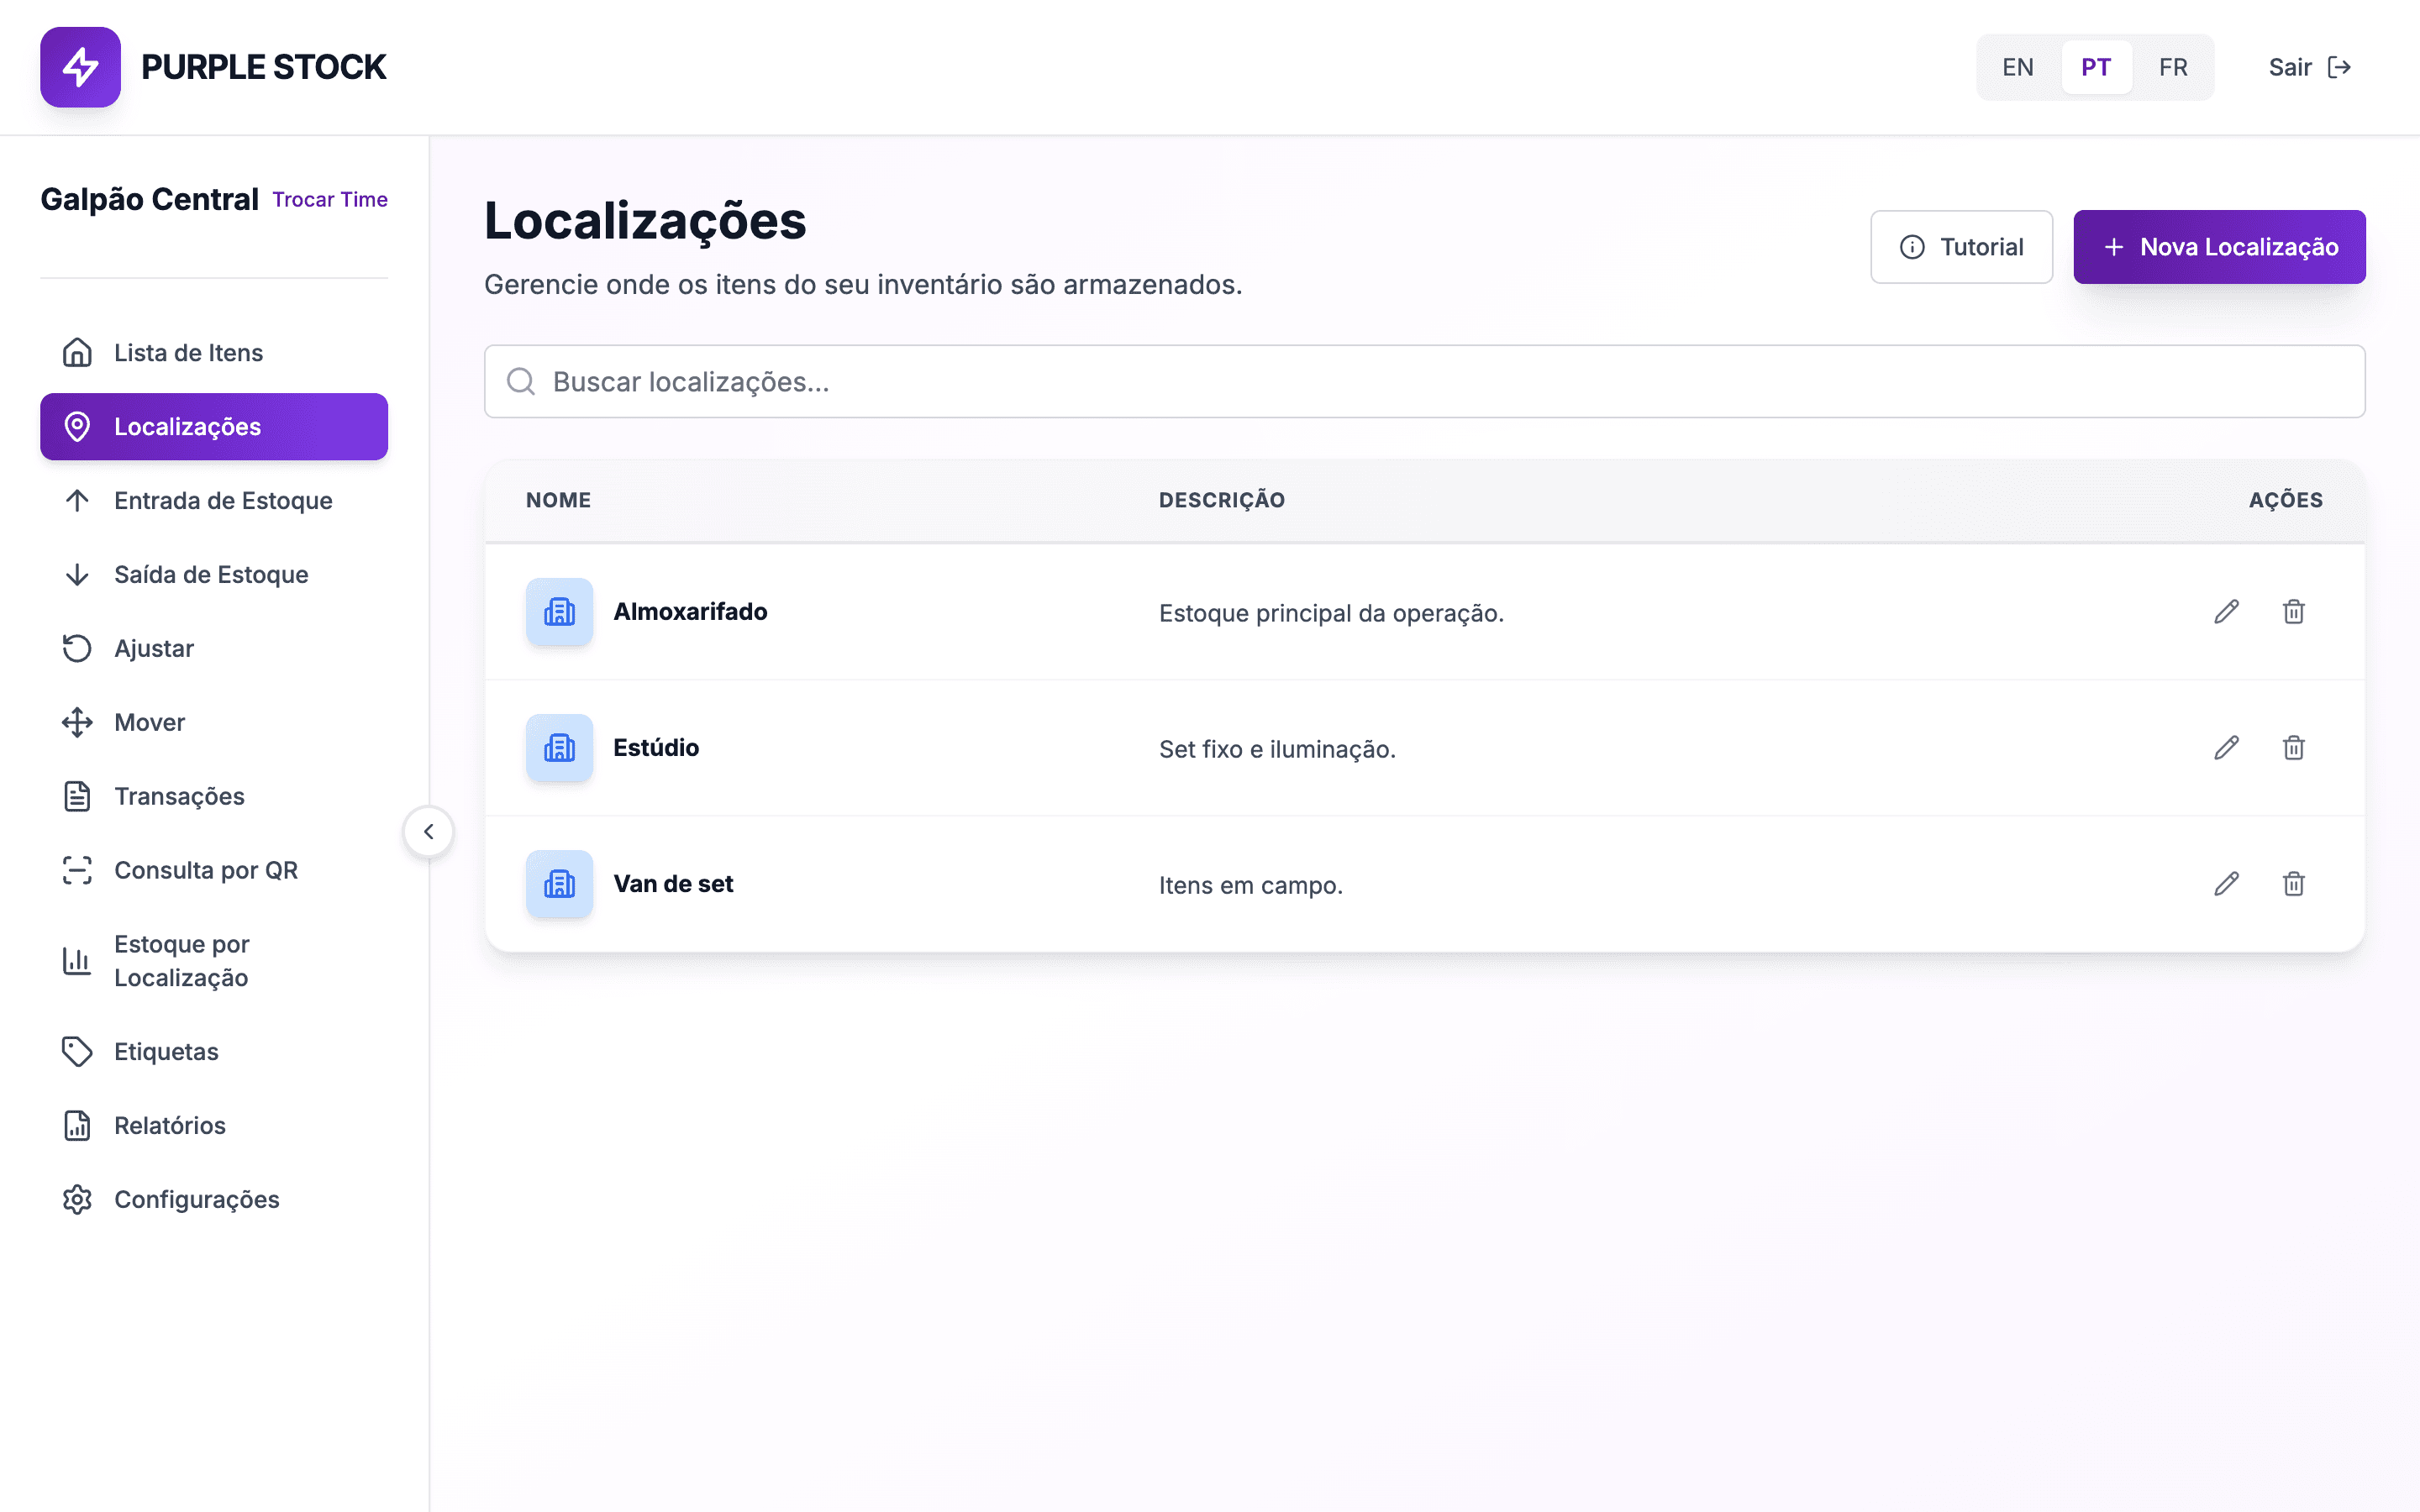The image size is (2420, 1512).
Task: Open the Mover menu item
Action: 214,723
